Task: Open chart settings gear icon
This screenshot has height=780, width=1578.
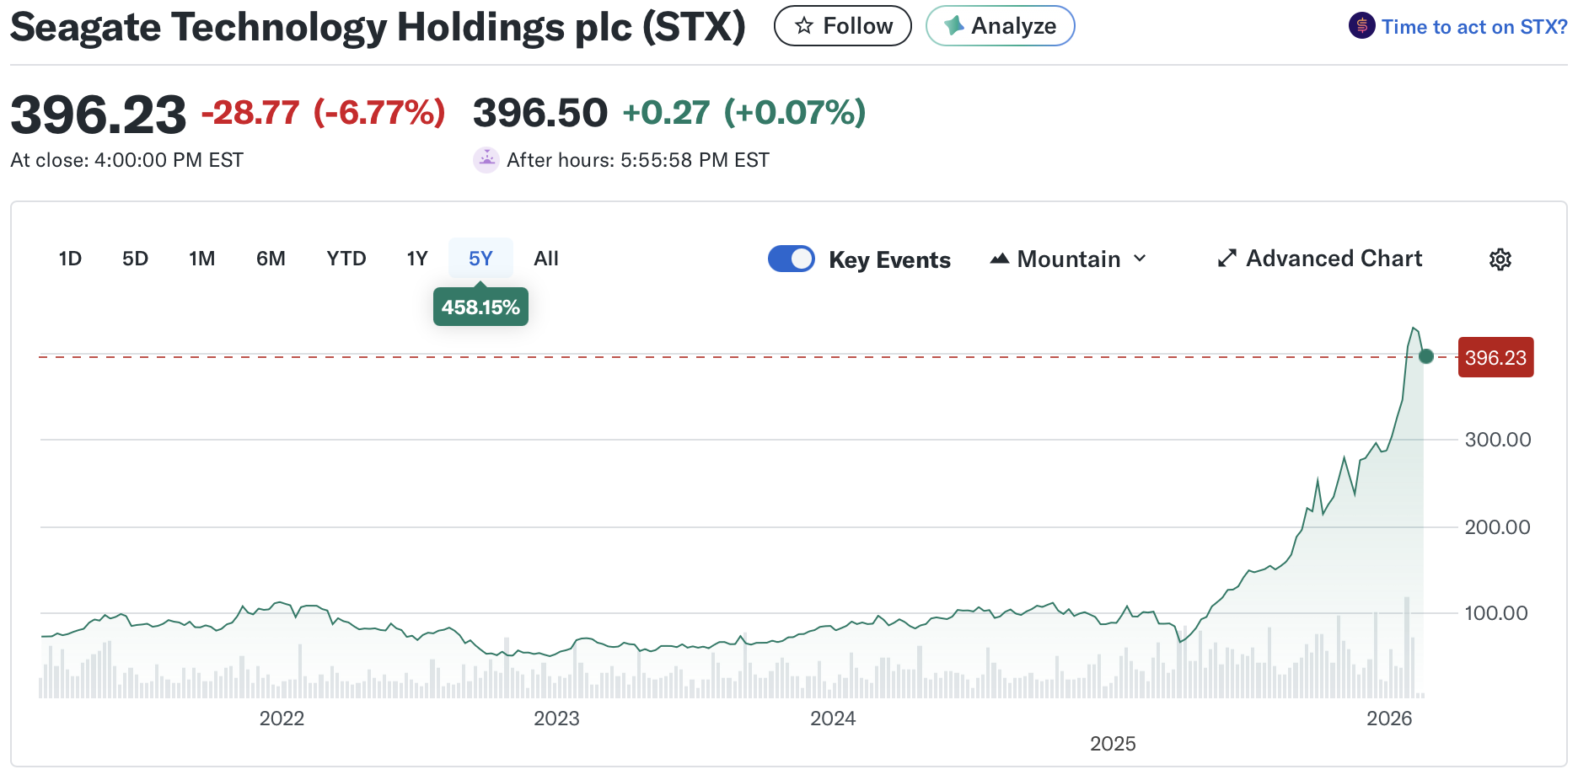Action: (1500, 259)
